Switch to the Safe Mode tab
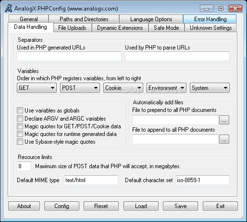247x222 pixels. click(x=166, y=28)
